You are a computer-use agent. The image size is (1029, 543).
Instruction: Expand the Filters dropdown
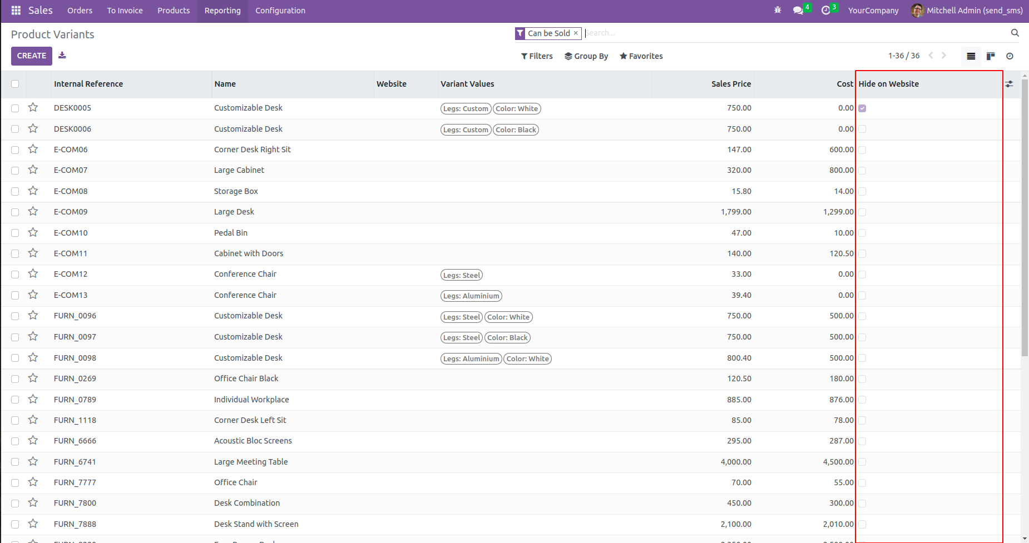coord(537,56)
